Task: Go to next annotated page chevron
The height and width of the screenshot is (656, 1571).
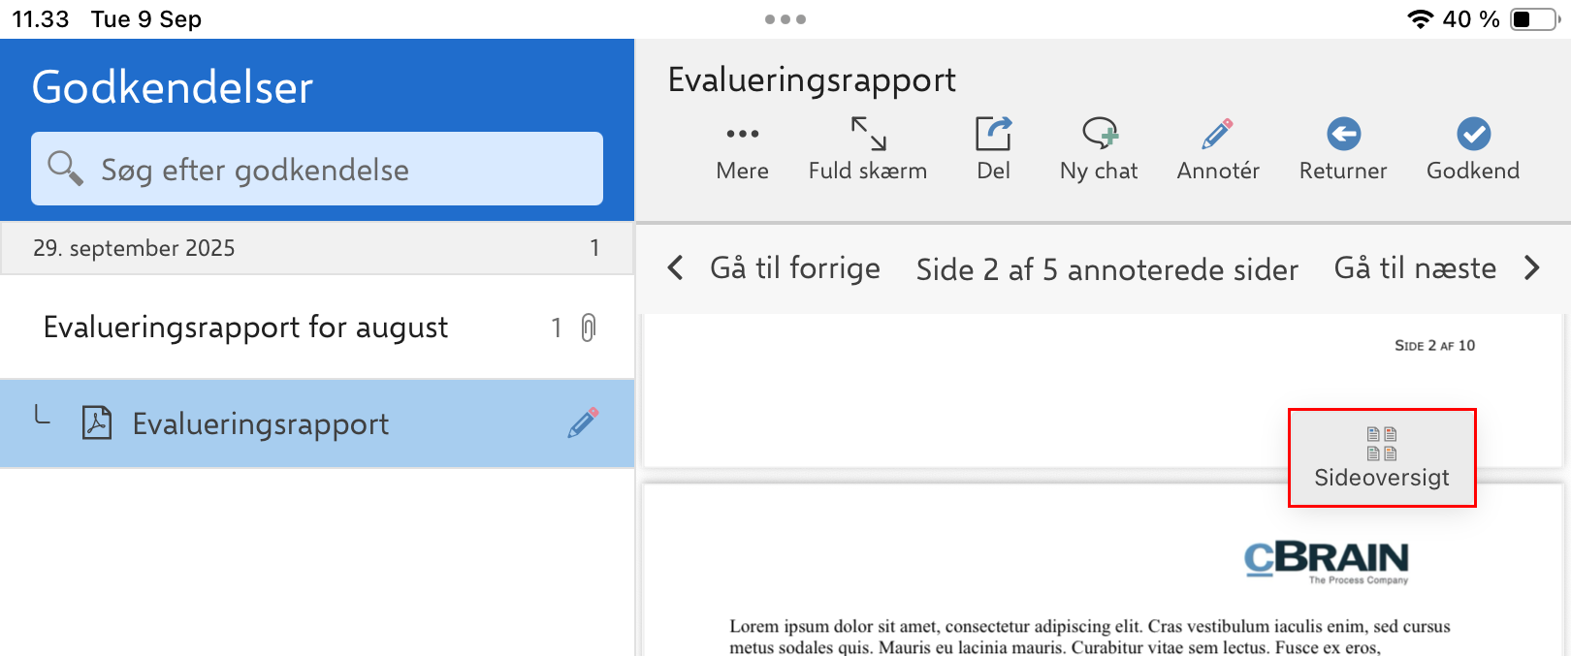Action: click(x=1531, y=268)
